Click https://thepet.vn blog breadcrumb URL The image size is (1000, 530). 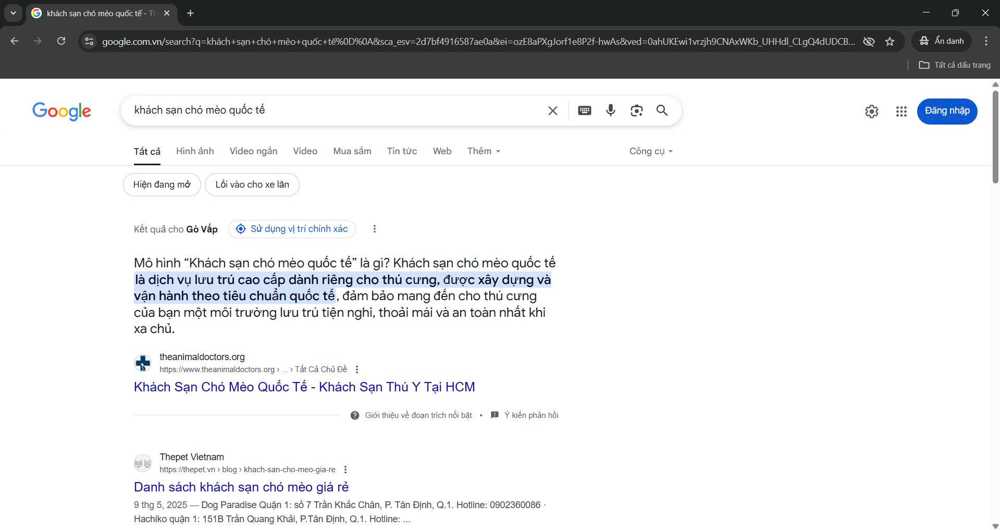tap(248, 470)
